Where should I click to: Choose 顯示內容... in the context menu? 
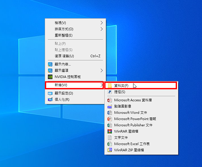click(75, 64)
